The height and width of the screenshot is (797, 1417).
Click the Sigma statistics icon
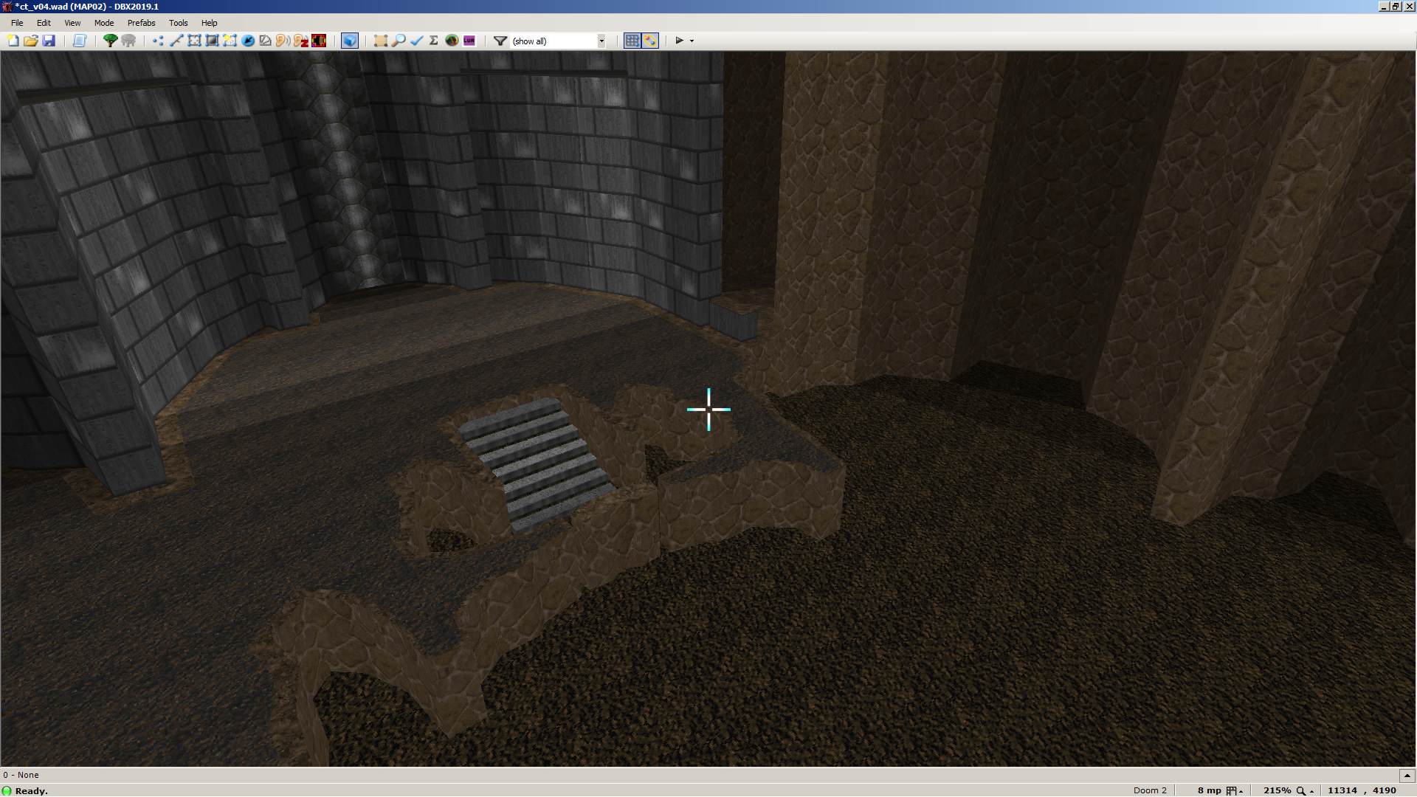(x=434, y=41)
